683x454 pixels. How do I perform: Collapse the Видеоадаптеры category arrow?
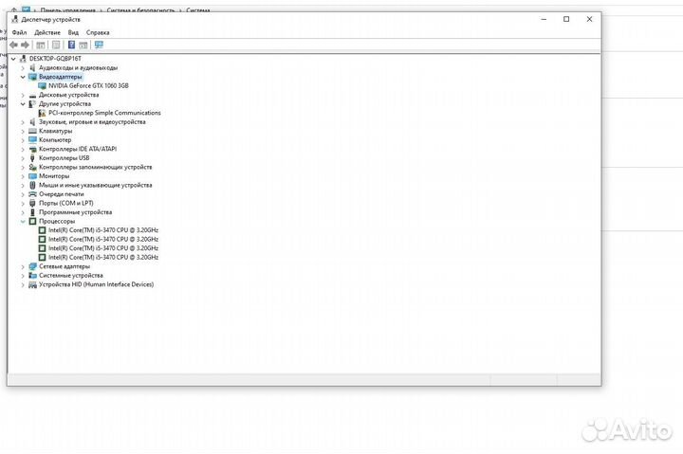click(x=23, y=77)
